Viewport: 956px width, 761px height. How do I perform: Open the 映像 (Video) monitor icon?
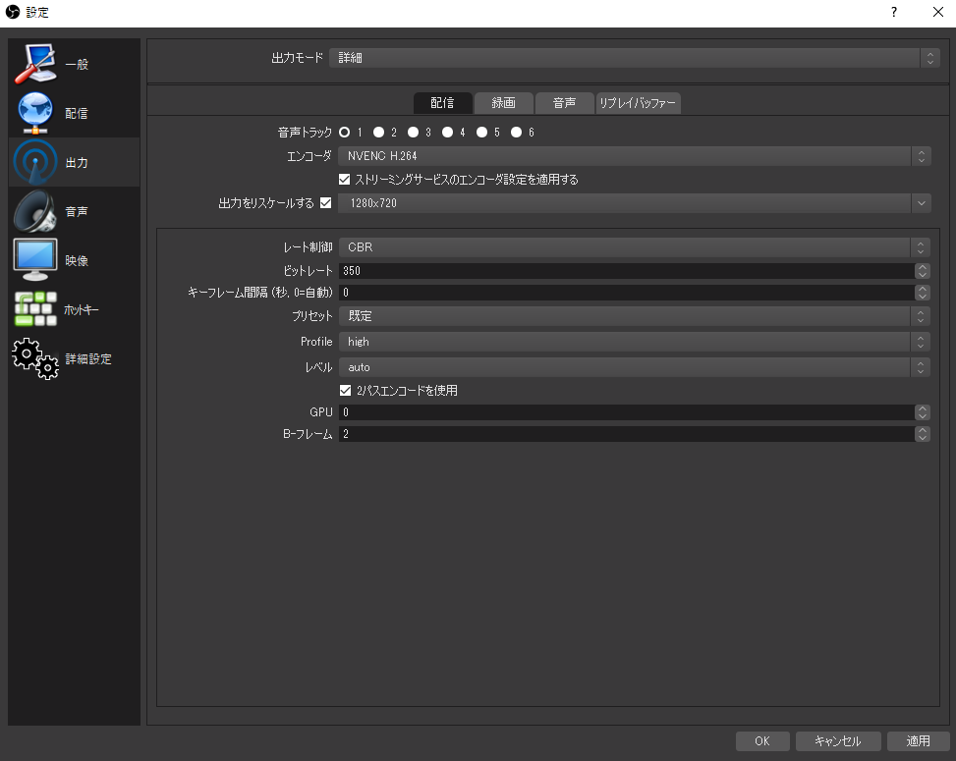[35, 259]
